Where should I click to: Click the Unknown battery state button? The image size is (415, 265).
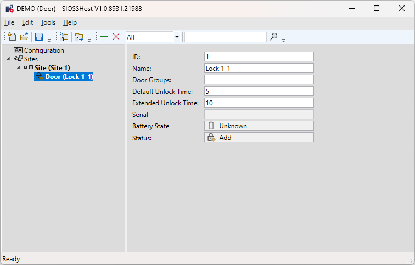[x=259, y=126]
